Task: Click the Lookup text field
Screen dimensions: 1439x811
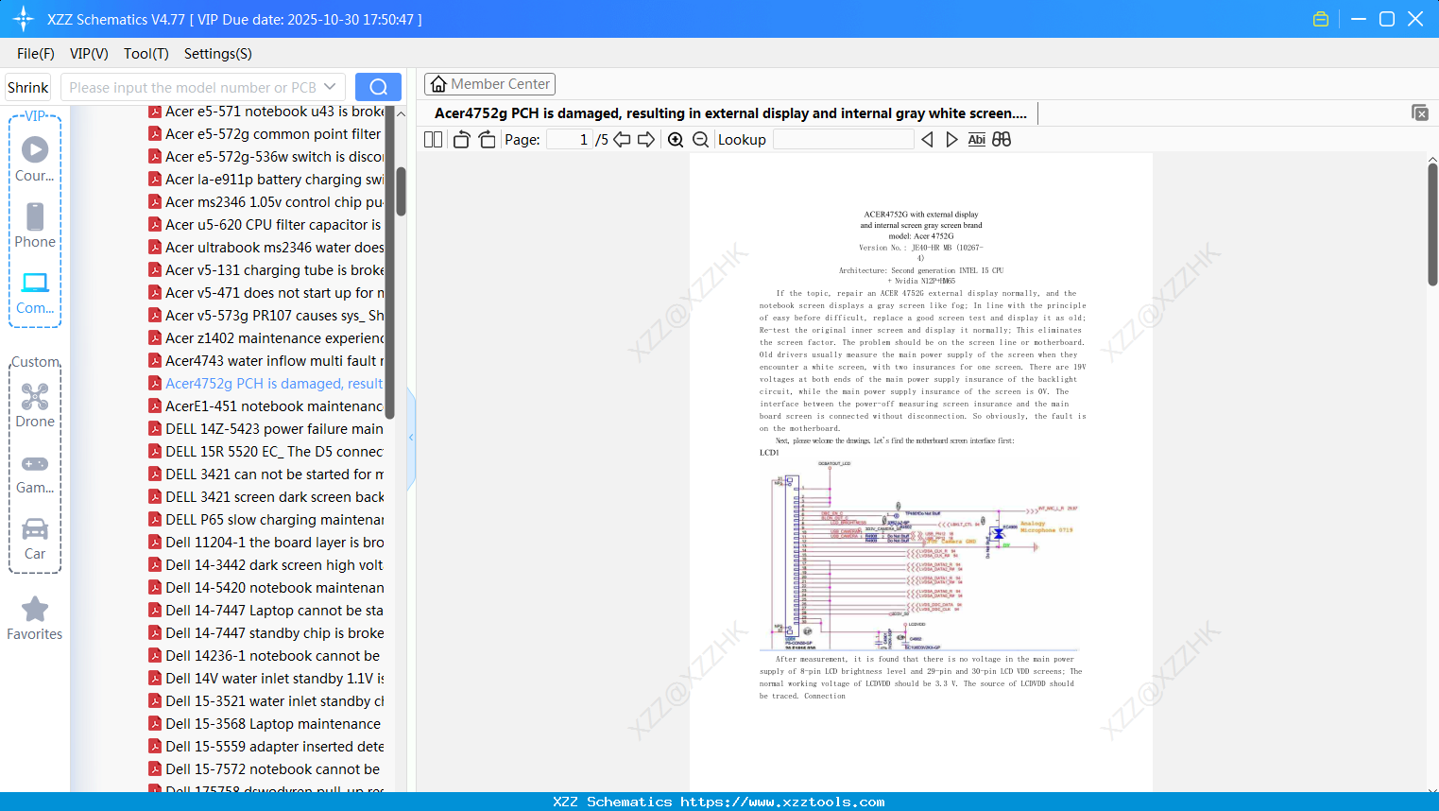Action: point(844,140)
